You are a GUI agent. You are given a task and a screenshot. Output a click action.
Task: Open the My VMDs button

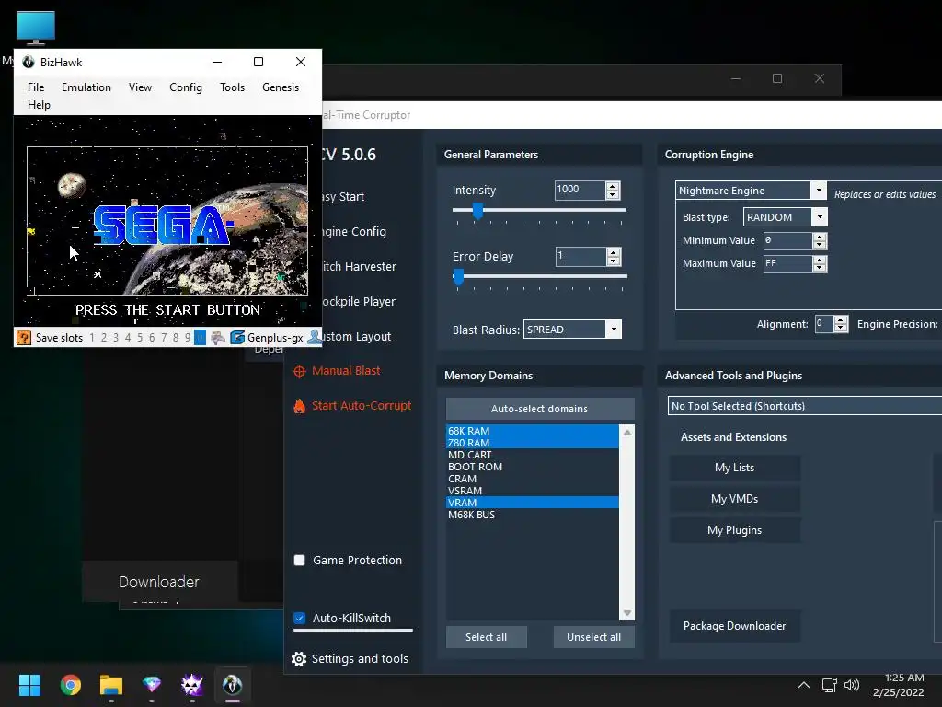[734, 499]
